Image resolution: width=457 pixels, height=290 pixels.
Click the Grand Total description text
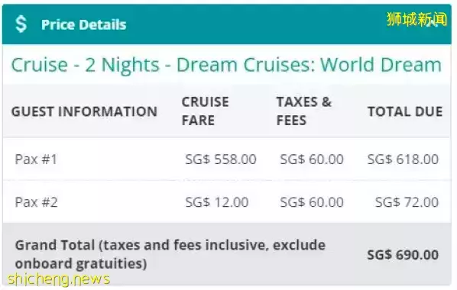click(170, 254)
